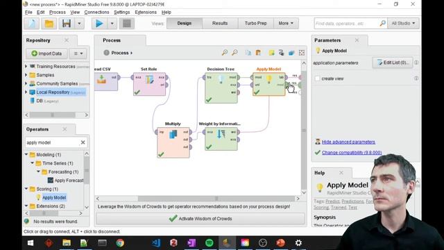This screenshot has height=250, width=444.
Task: Save the process with the floppy disk icon
Action: [67, 24]
